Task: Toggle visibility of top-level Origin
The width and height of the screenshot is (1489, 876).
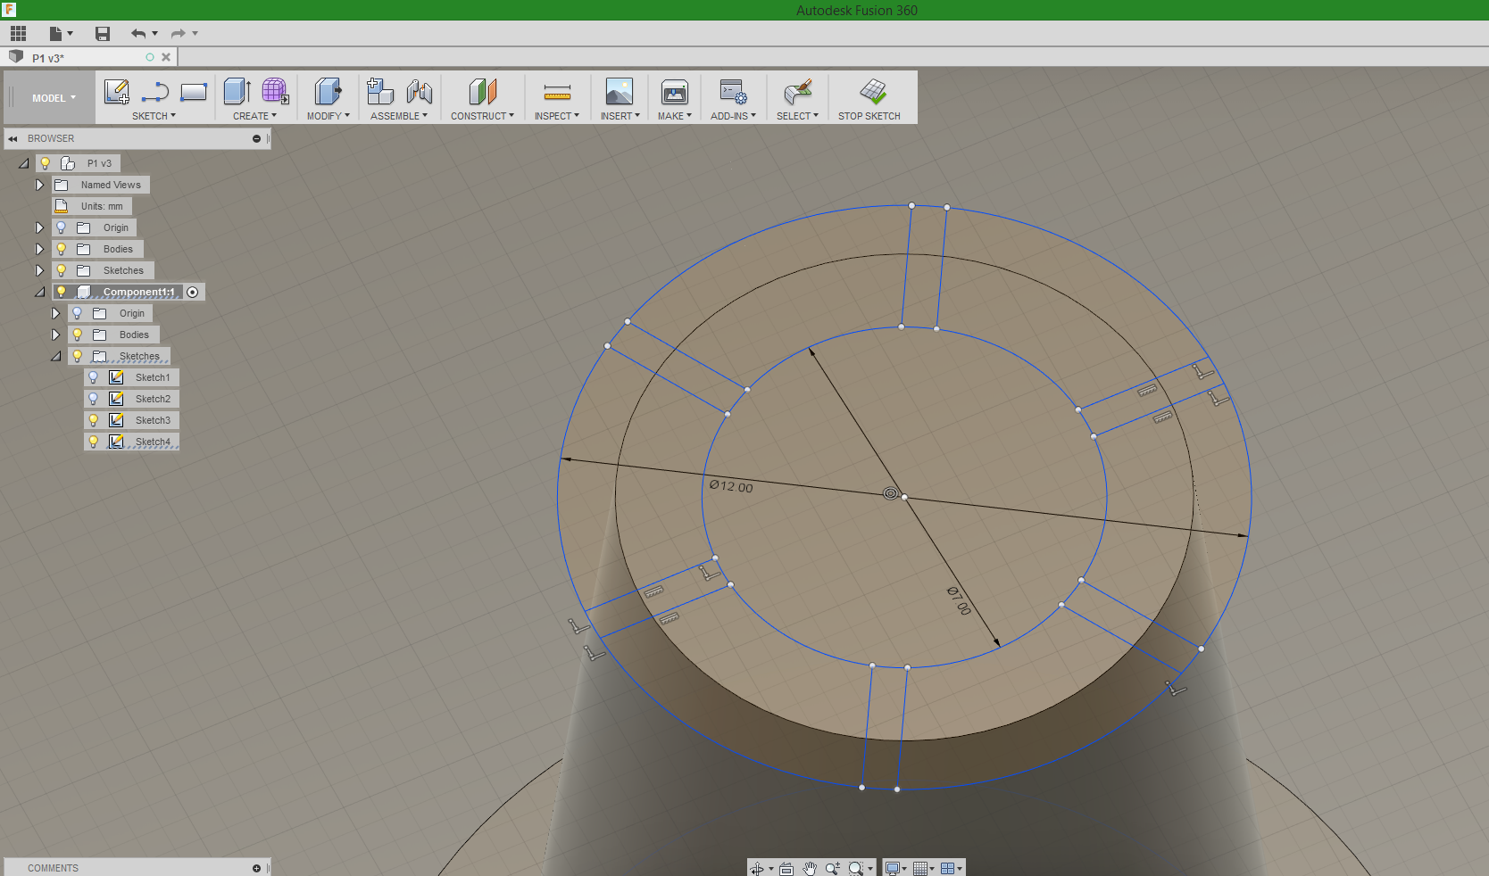Action: point(61,227)
